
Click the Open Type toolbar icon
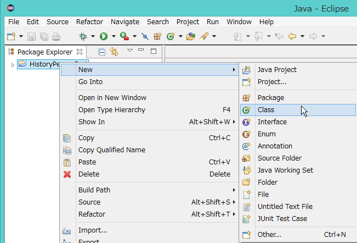coord(191,36)
